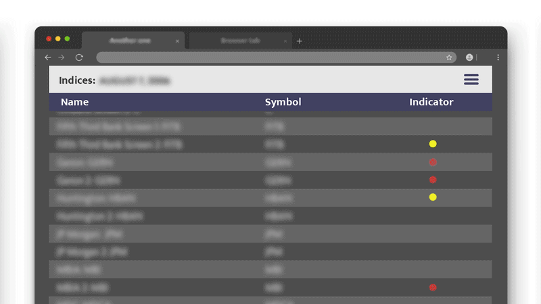
Task: Click the Indicator column header
Action: [431, 102]
